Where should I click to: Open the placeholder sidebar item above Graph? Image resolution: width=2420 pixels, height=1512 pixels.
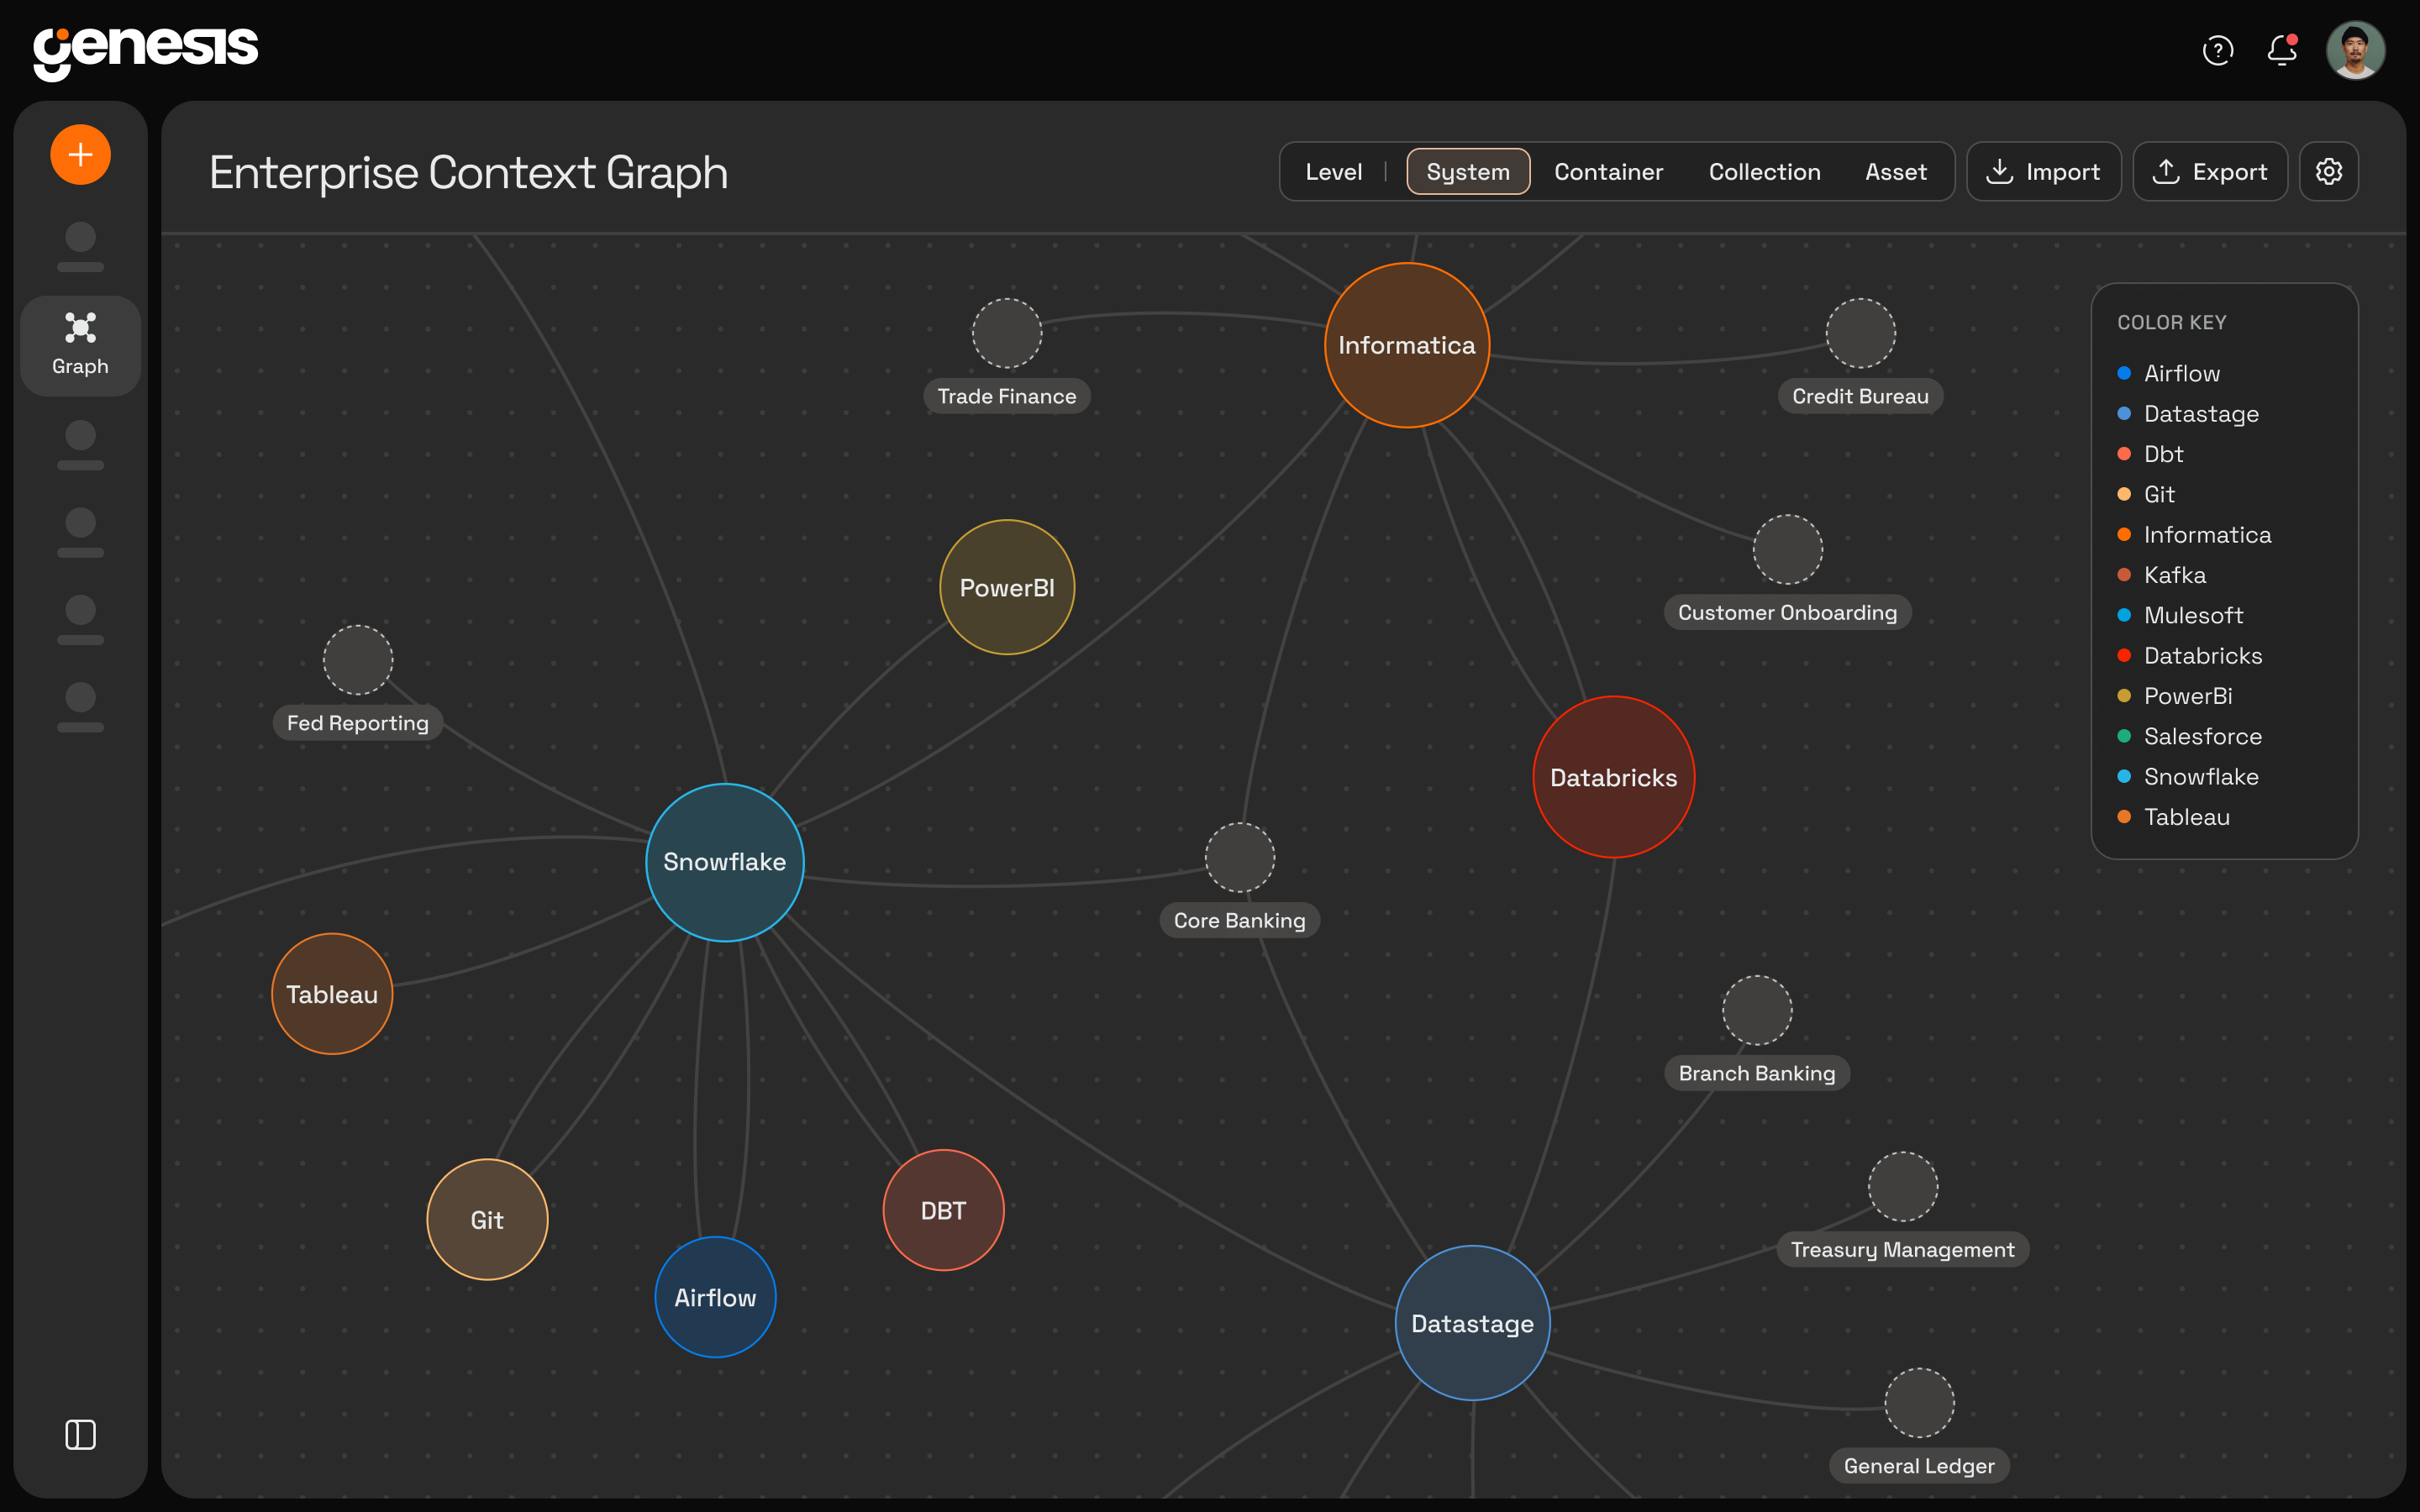click(x=80, y=247)
